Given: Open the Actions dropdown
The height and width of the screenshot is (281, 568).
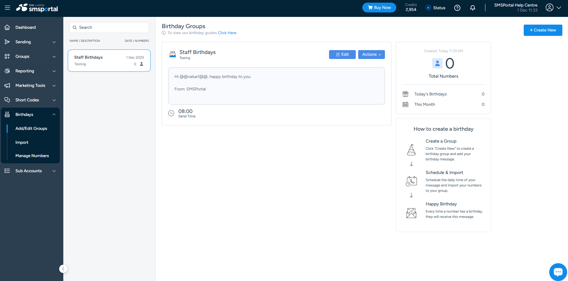Looking at the screenshot, I should 372,55.
